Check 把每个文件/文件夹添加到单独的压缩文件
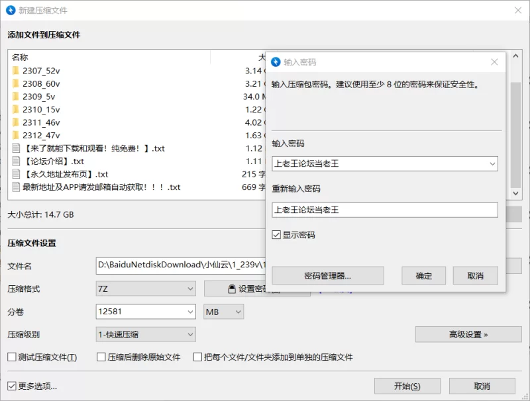530x401 pixels. point(197,357)
